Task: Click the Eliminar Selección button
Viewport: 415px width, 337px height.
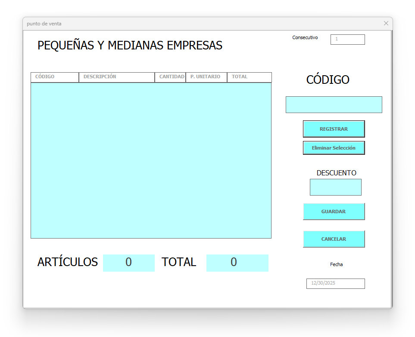Action: (334, 148)
